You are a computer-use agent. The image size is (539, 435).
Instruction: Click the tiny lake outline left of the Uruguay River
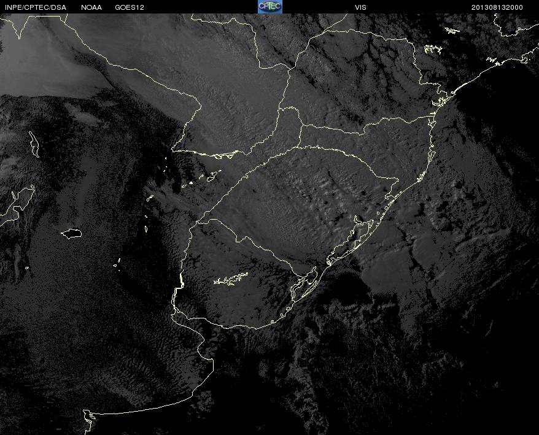tap(117, 265)
